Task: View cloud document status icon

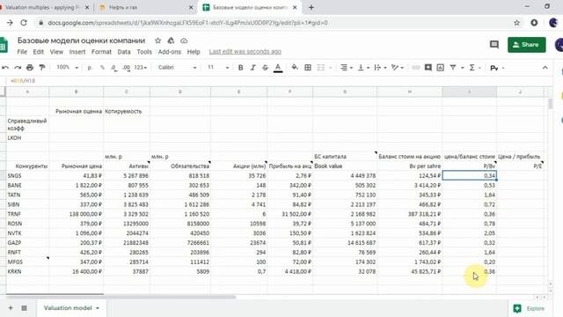Action: [184, 41]
